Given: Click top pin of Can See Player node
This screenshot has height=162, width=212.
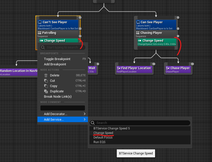Looking at the screenshot, I should pyautogui.click(x=156, y=18).
